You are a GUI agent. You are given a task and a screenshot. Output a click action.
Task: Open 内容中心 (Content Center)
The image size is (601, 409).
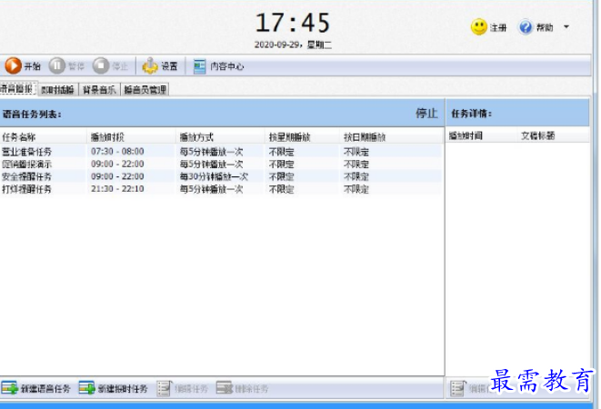coord(200,65)
